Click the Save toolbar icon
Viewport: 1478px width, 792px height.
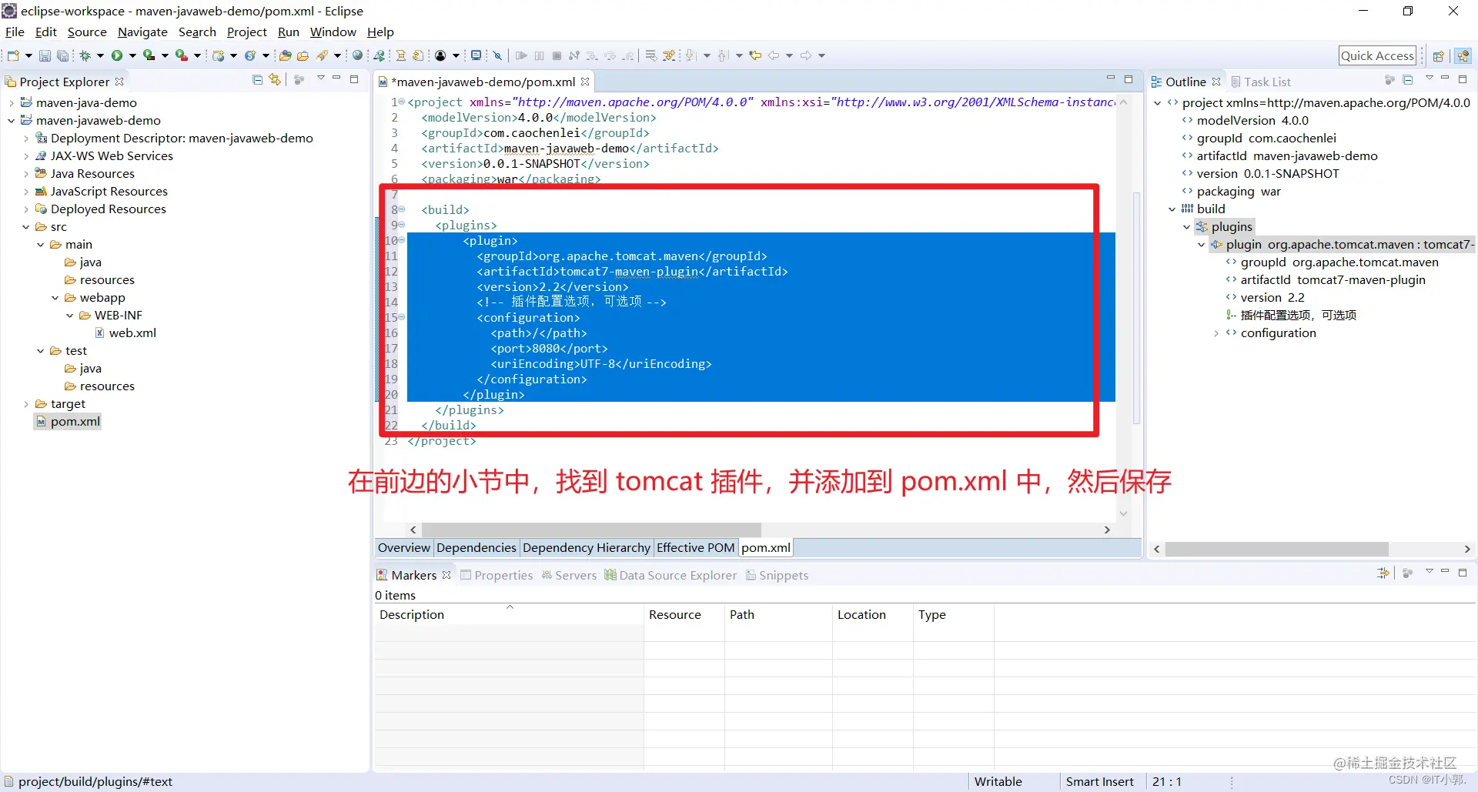pos(45,55)
